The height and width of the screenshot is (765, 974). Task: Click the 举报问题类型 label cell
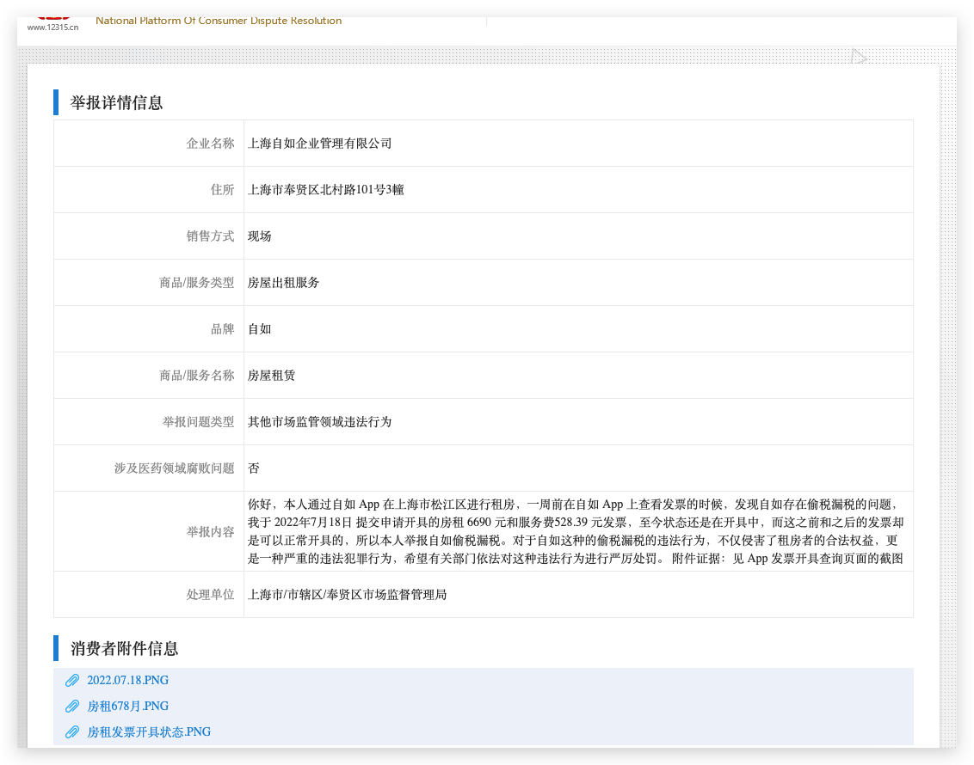click(x=149, y=422)
